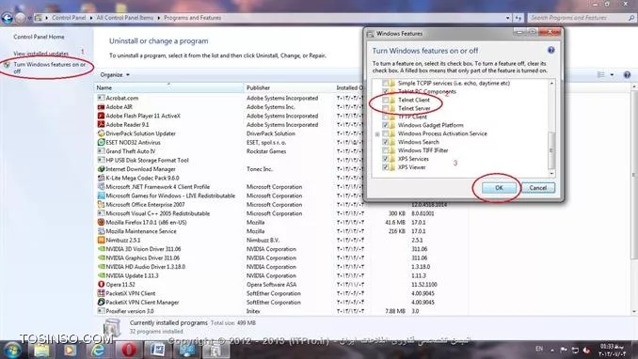The height and width of the screenshot is (359, 638).
Task: Open the Opera icon on the taskbar
Action: (129, 350)
